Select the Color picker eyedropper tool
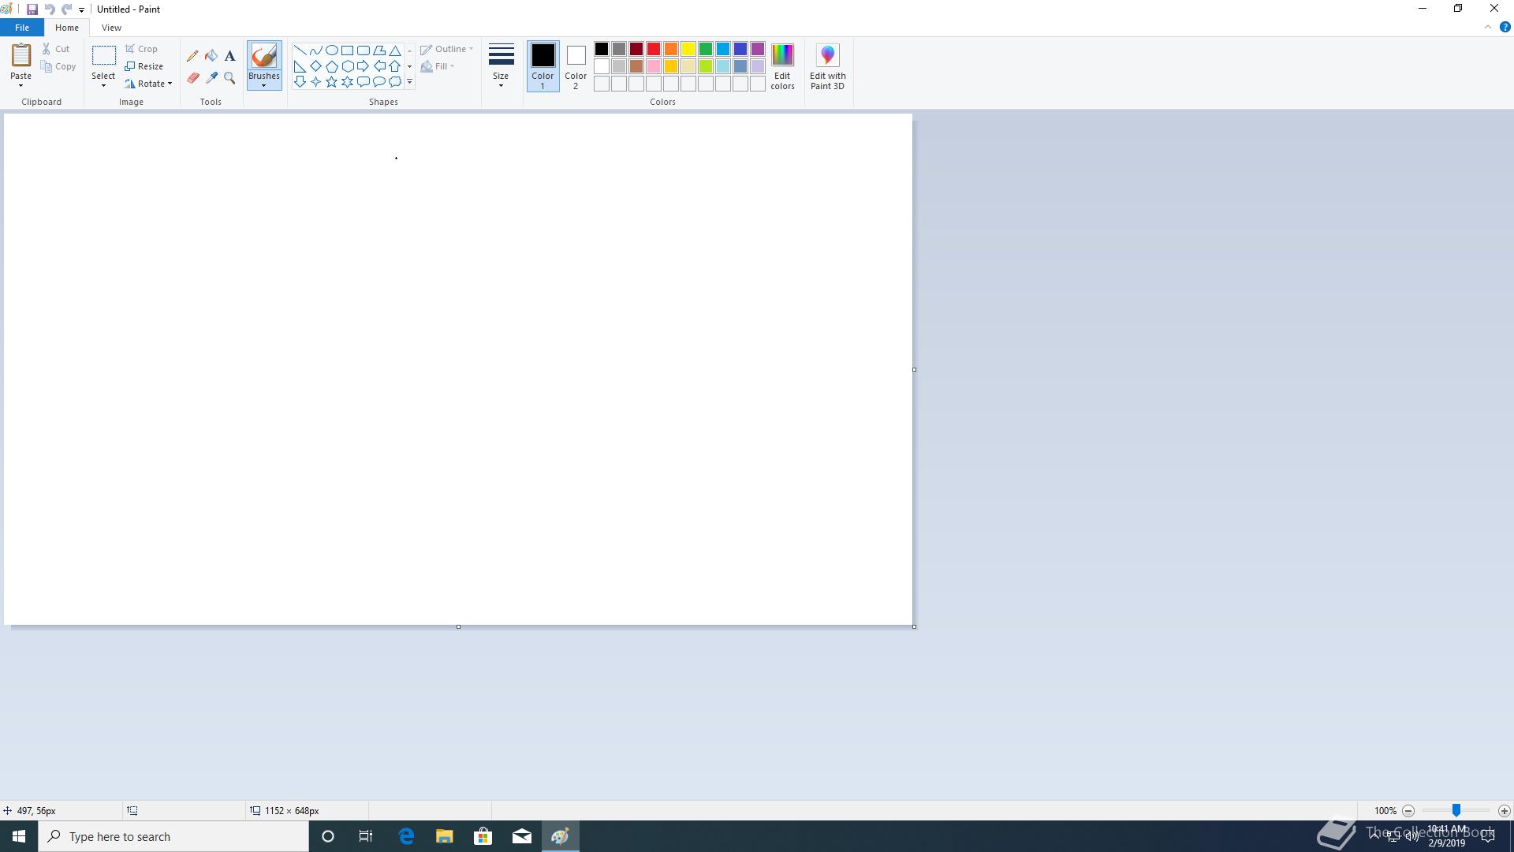 [x=211, y=78]
